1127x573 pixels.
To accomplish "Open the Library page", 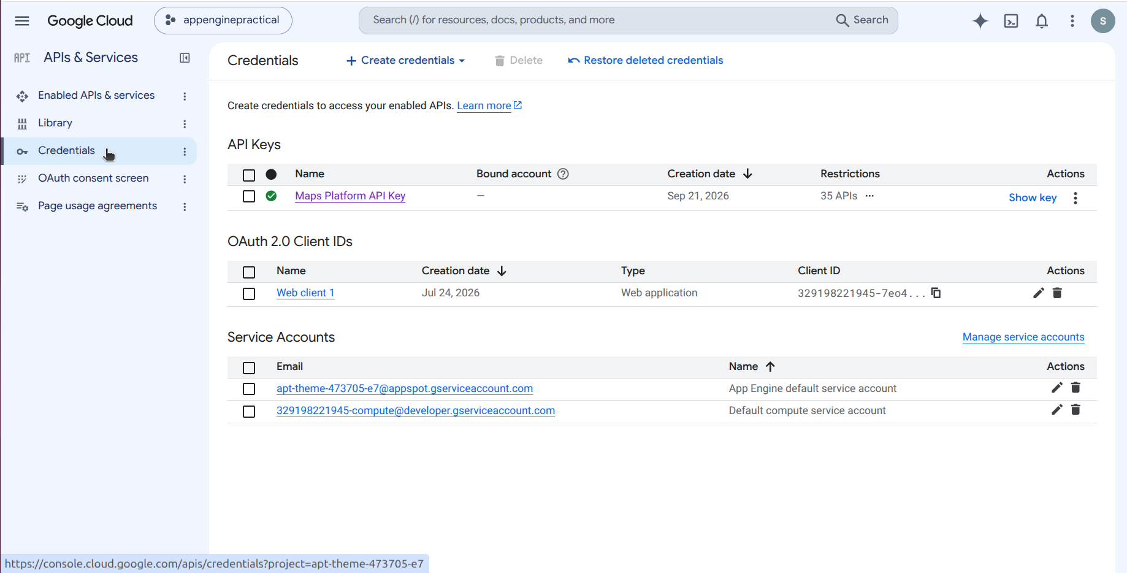I will (x=55, y=123).
